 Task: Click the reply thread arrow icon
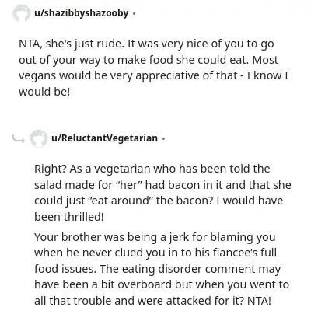19,139
